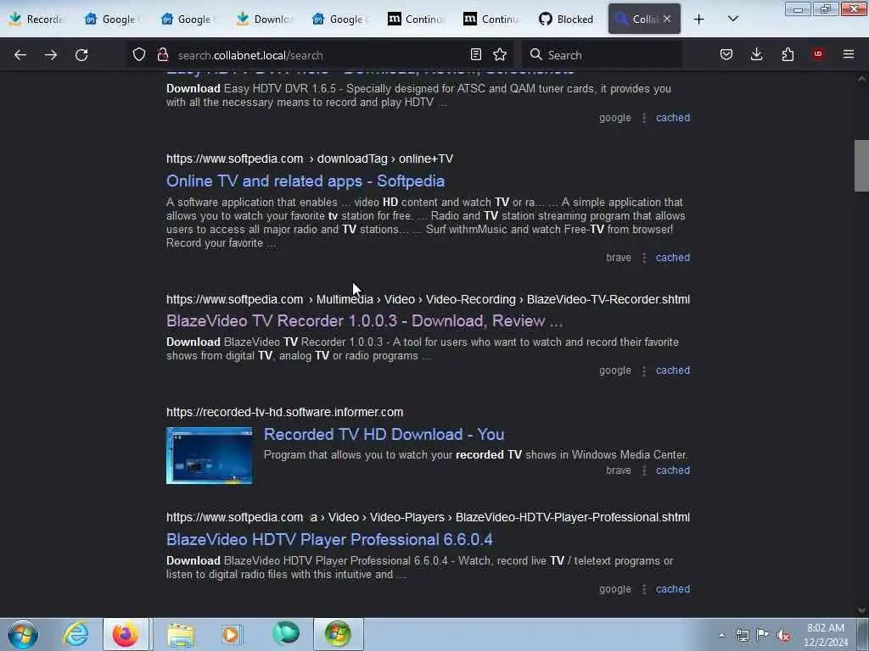Toggle reader view icon in address bar
Image resolution: width=869 pixels, height=651 pixels.
point(475,54)
